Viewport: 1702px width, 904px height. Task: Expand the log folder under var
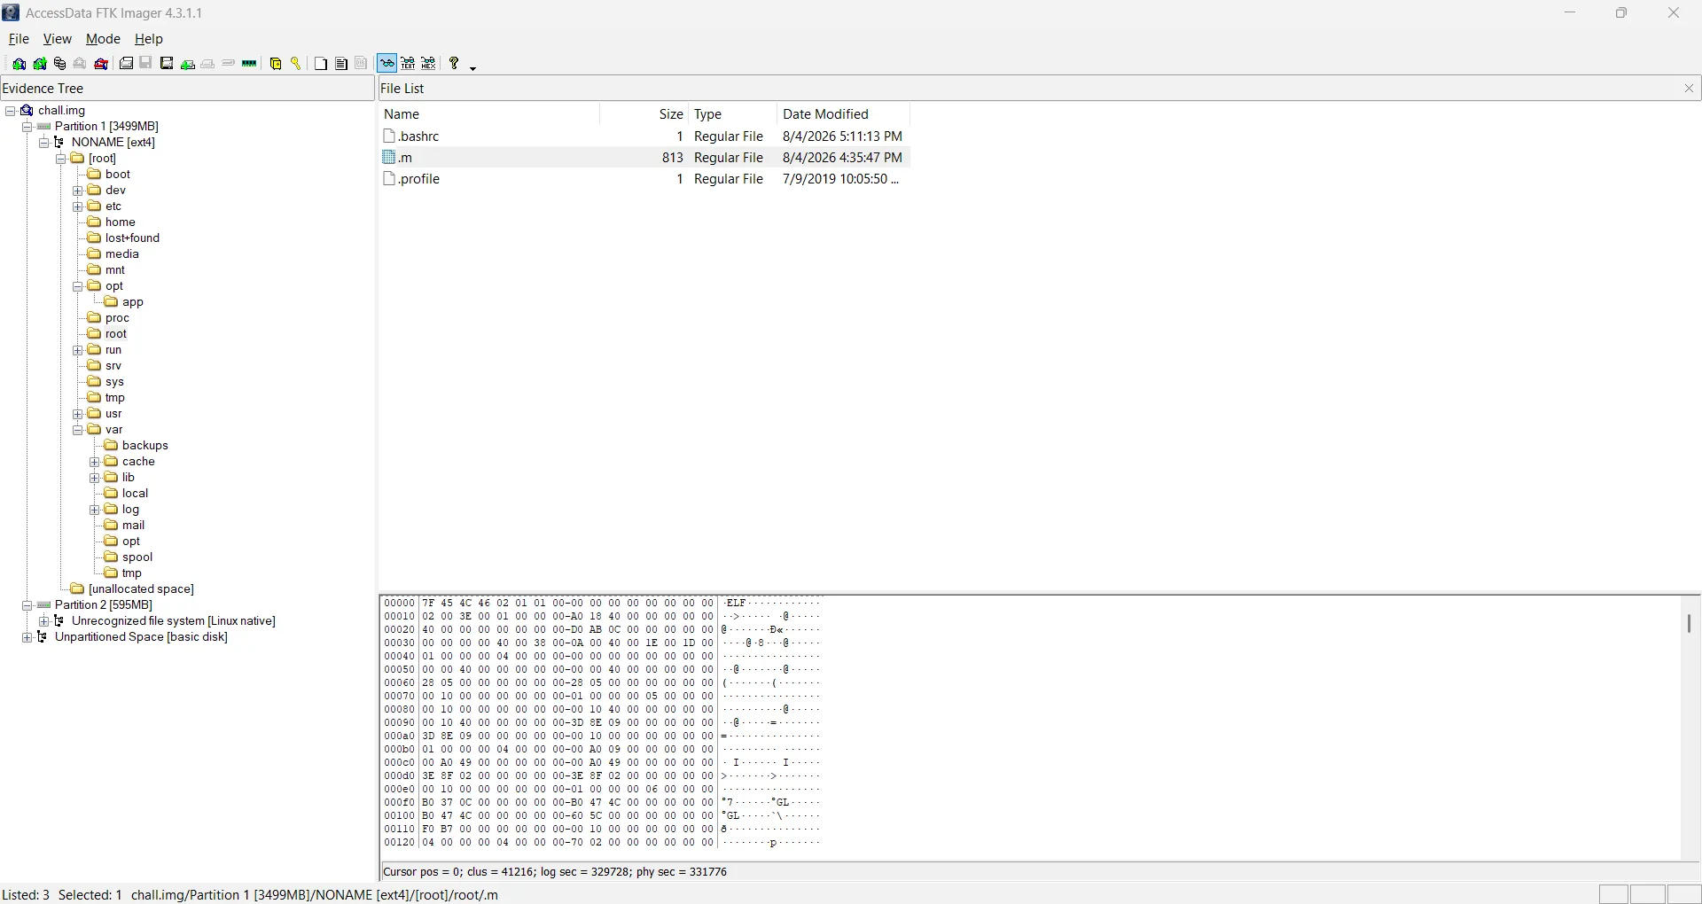coord(95,510)
